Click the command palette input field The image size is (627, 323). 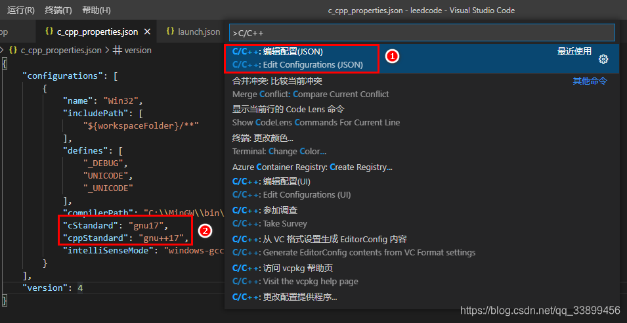(x=422, y=32)
